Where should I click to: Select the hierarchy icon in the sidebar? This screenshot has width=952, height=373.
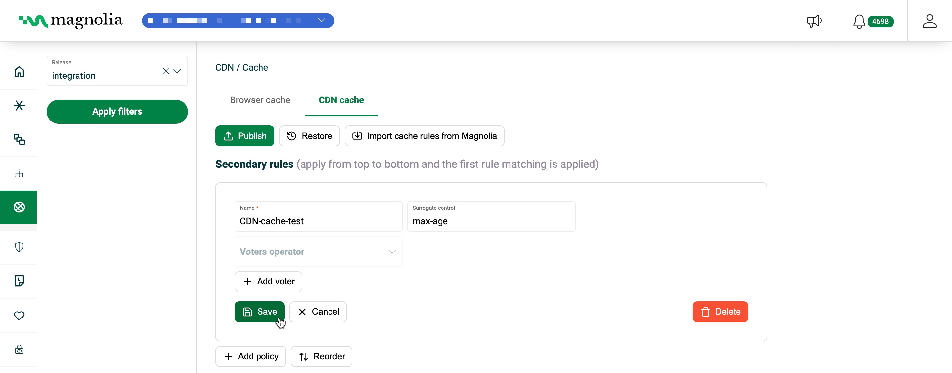(19, 174)
